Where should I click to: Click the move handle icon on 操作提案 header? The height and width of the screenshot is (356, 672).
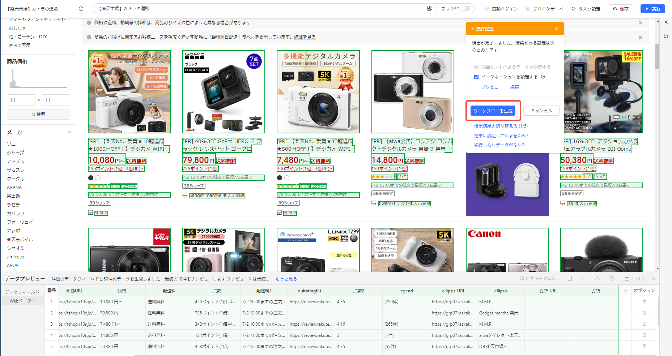coord(473,29)
